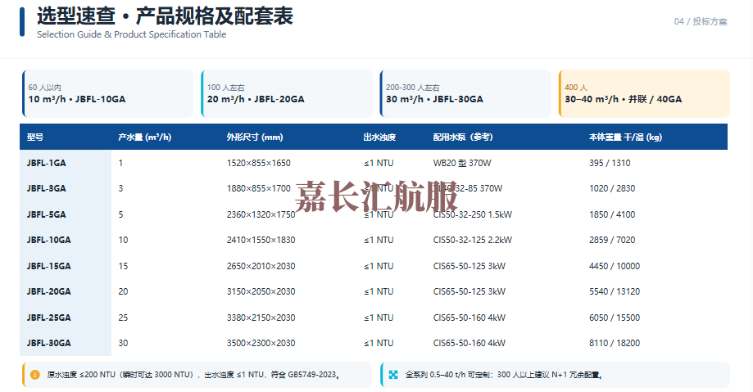Click dimensions cell 3380×2150×2030
This screenshot has width=753, height=392.
(261, 318)
